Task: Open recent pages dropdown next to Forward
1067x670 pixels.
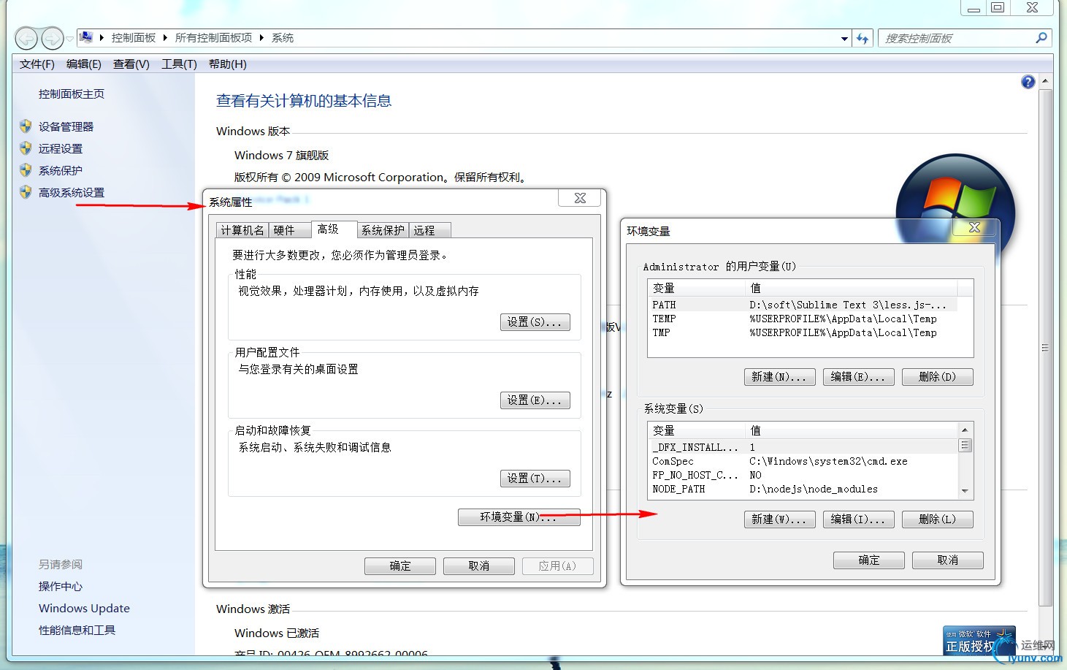Action: point(69,38)
